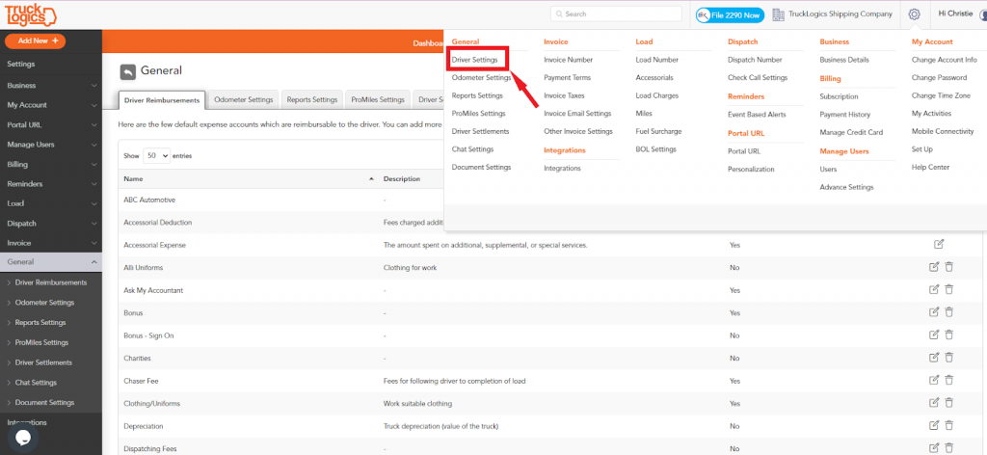Delete the Clothing/Uniforms row
The height and width of the screenshot is (455, 987).
coord(949,403)
